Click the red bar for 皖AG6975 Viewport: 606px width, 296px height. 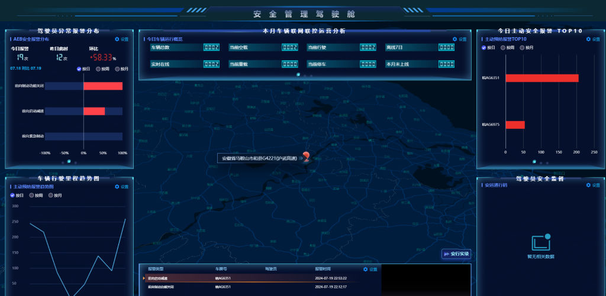[x=515, y=125]
